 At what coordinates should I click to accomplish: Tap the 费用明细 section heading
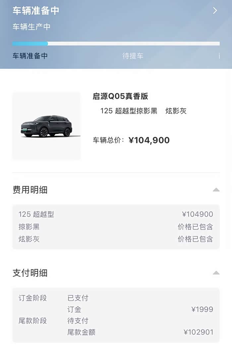tap(30, 190)
